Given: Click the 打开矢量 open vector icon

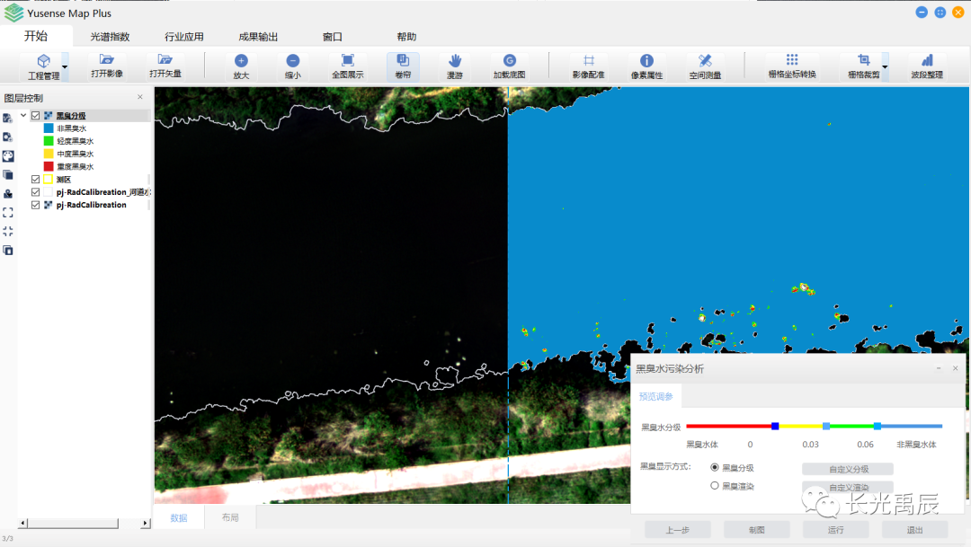Looking at the screenshot, I should (x=165, y=60).
